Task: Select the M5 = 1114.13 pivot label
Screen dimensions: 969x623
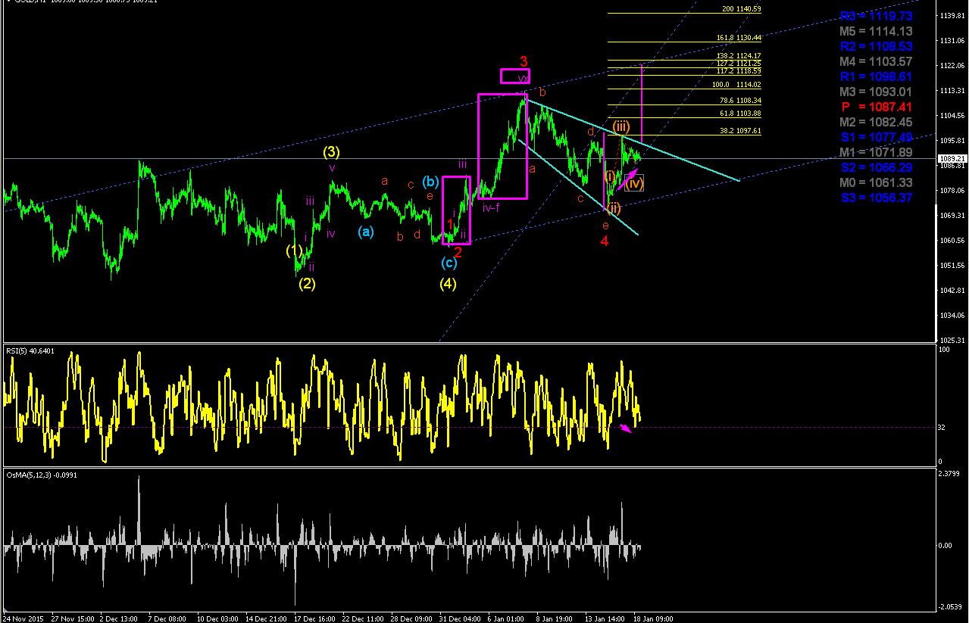Action: [x=876, y=31]
